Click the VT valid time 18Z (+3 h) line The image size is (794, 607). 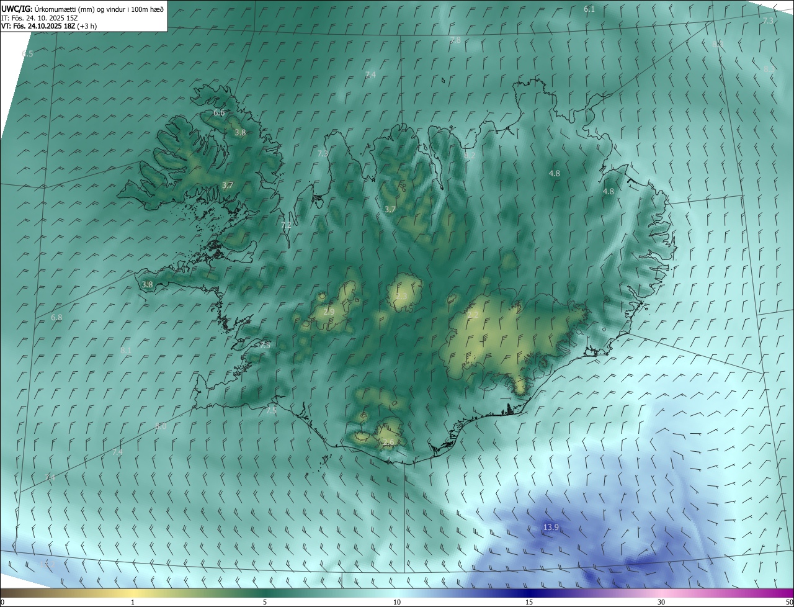click(x=49, y=26)
